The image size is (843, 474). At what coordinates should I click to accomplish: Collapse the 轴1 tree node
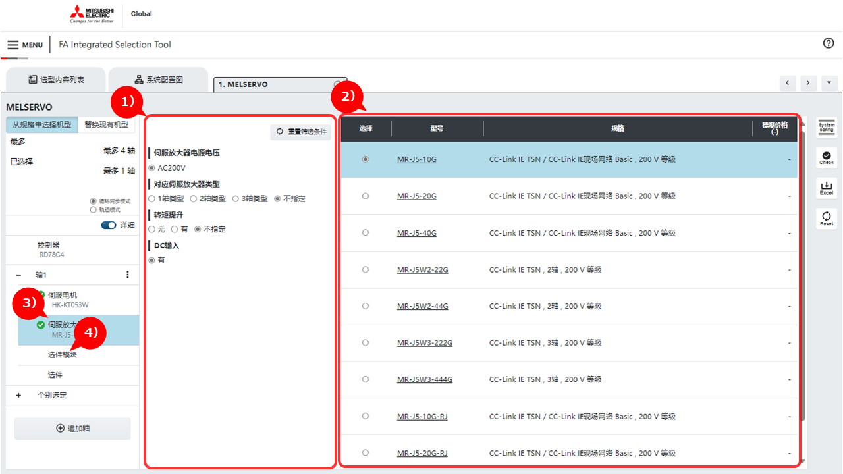click(x=18, y=275)
